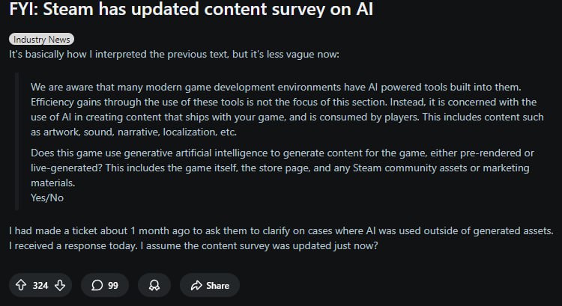Viewport: 562px width, 306px height.
Task: Click the share arrow icon
Action: (197, 285)
